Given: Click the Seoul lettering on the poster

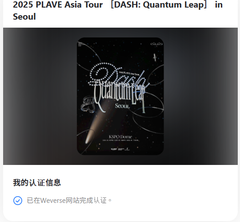Looking at the screenshot, I should pyautogui.click(x=123, y=106).
